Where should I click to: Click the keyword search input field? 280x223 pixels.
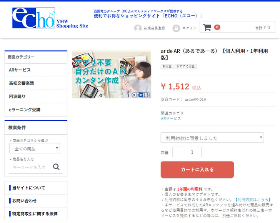30,167
